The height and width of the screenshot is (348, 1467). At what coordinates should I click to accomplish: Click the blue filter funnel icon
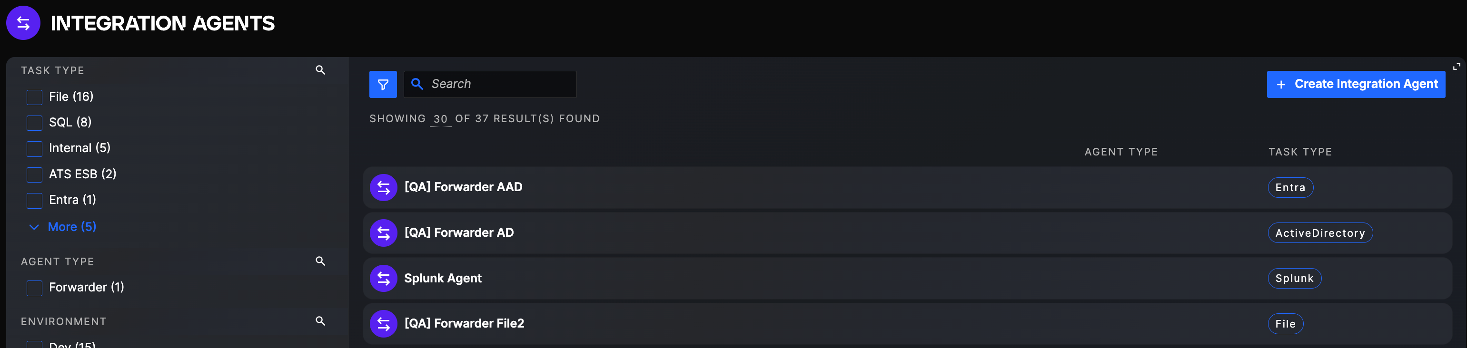click(383, 84)
